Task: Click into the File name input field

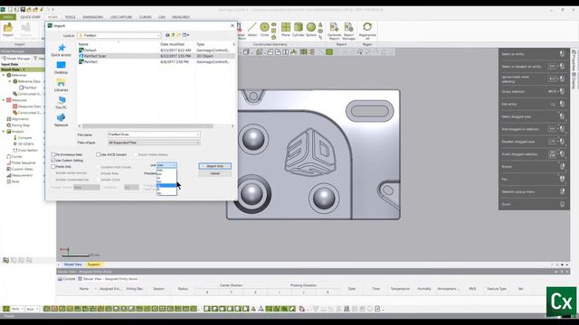Action: pyautogui.click(x=151, y=135)
